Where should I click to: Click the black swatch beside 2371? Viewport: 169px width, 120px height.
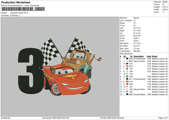click(127, 79)
